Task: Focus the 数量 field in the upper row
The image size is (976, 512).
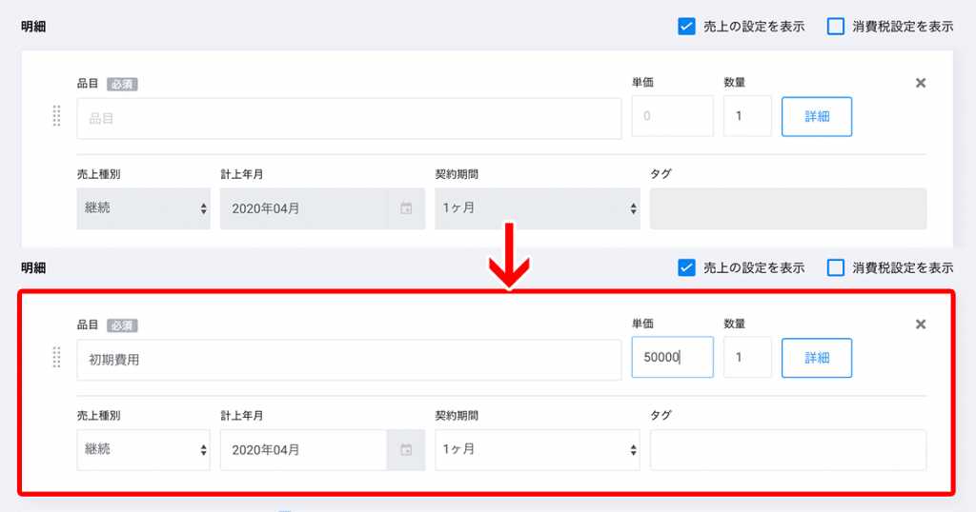Action: (x=747, y=116)
